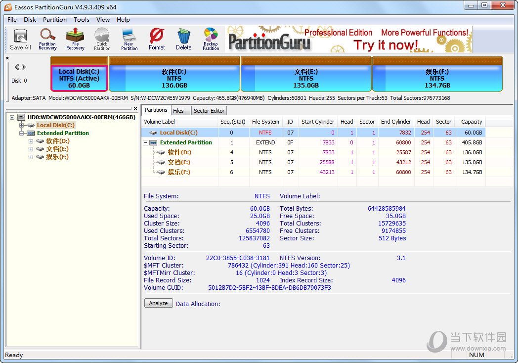The image size is (518, 363).
Task: Collapse Extended Partition row in table
Action: point(146,142)
